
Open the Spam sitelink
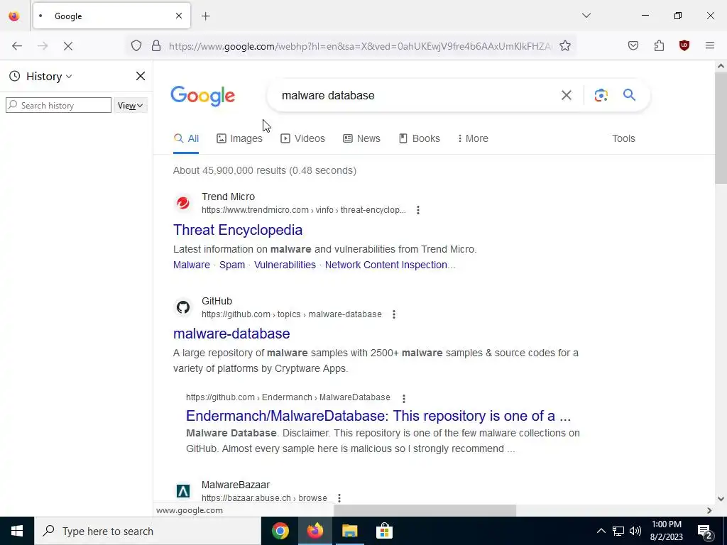point(232,265)
